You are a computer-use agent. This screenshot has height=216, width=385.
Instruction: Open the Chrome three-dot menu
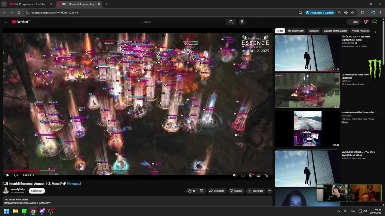[381, 13]
